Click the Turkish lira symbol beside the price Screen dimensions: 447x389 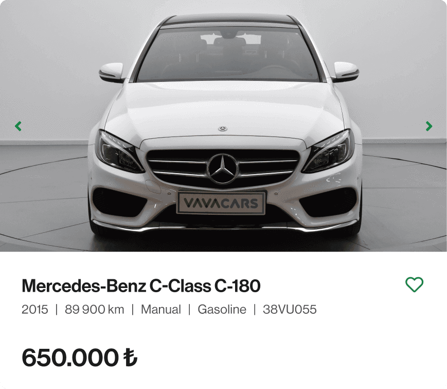click(x=130, y=357)
